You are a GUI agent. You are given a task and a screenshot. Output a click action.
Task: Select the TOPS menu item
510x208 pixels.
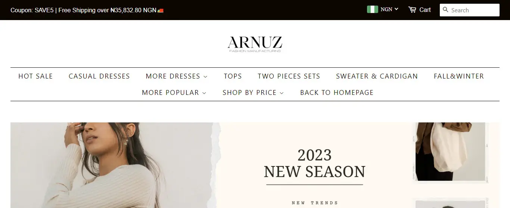(233, 76)
